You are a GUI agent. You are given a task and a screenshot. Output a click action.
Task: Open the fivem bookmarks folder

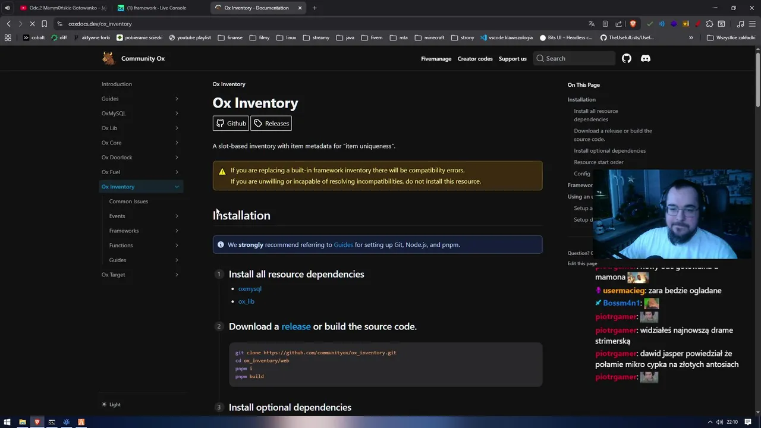[372, 37]
